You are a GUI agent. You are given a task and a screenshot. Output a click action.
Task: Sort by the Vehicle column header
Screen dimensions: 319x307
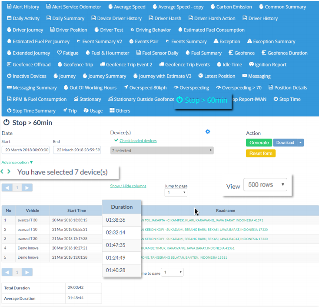(33, 210)
